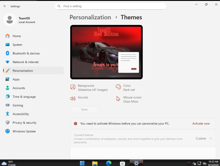Click the TeamOS user avatar icon
Image resolution: width=220 pixels, height=166 pixels.
(x=10, y=20)
